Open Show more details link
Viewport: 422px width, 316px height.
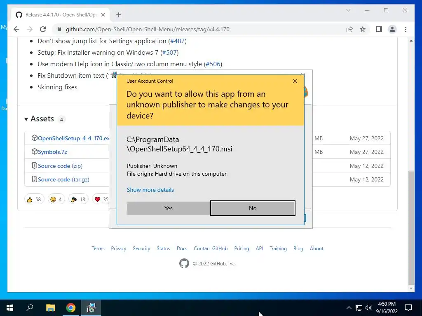(150, 190)
